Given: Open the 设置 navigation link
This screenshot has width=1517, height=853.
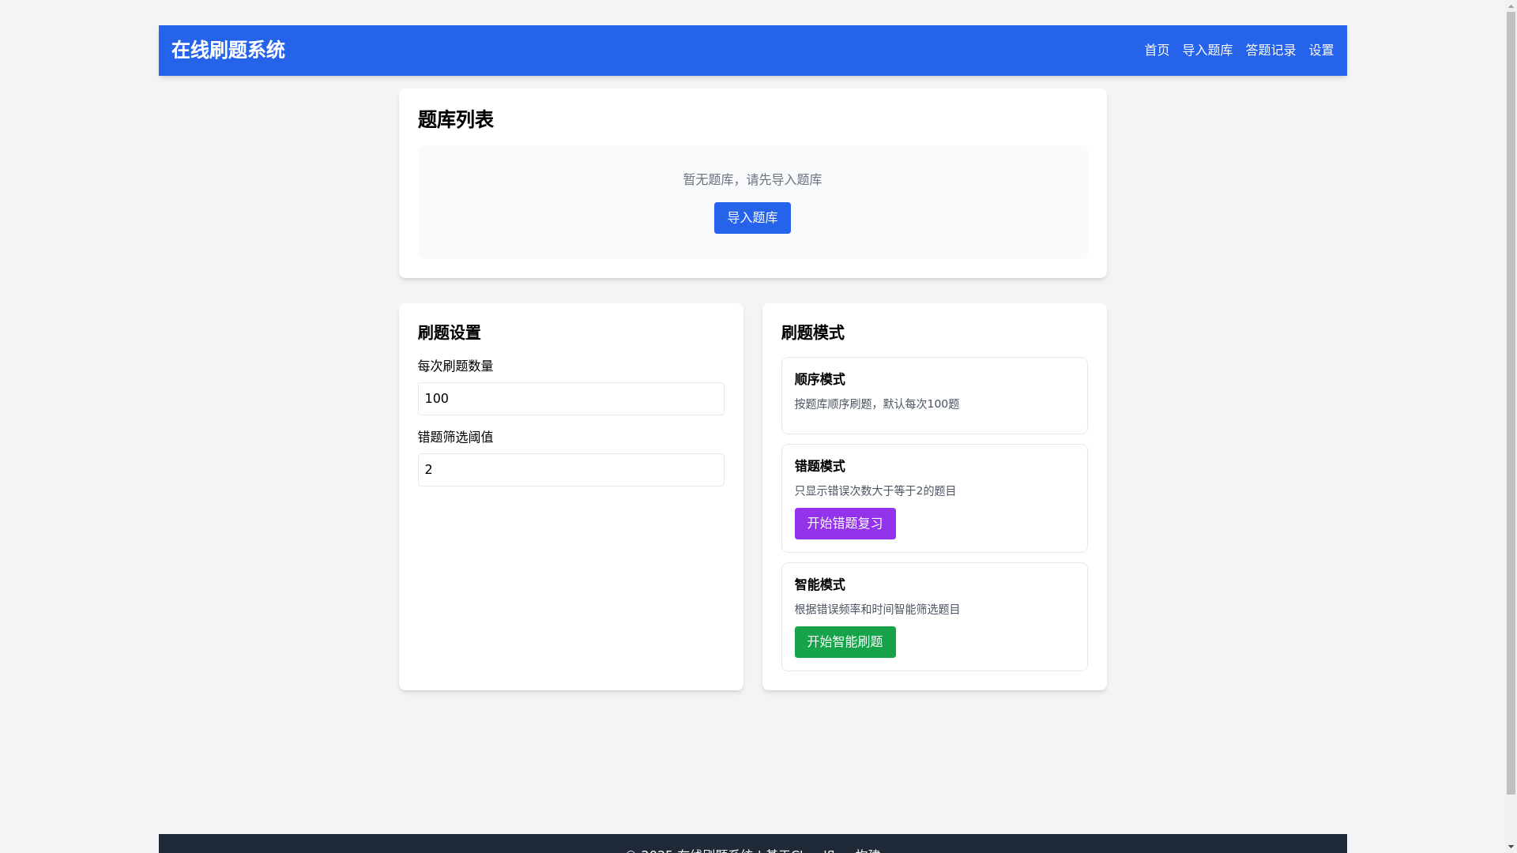Looking at the screenshot, I should click(x=1321, y=51).
